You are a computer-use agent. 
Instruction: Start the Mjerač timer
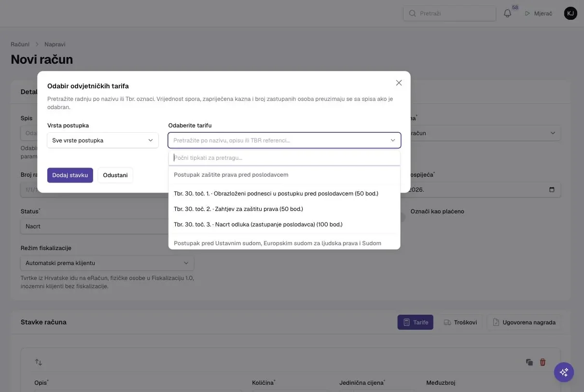[x=538, y=14]
